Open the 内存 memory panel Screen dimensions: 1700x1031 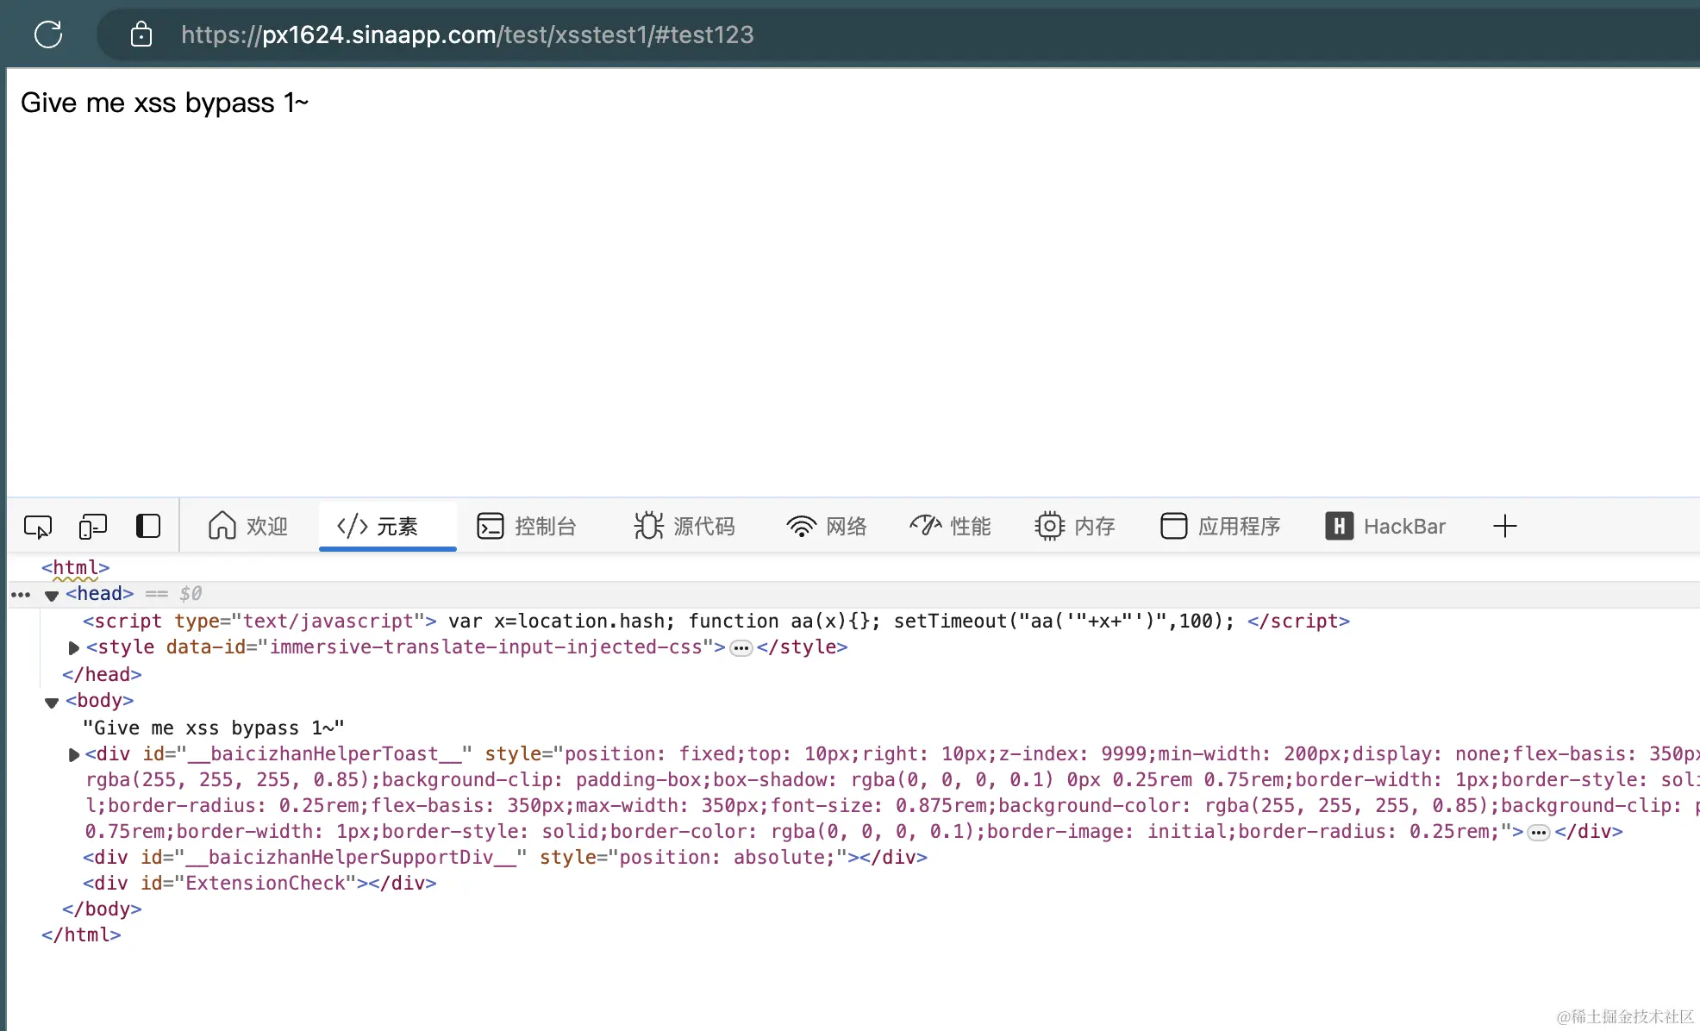(x=1075, y=526)
